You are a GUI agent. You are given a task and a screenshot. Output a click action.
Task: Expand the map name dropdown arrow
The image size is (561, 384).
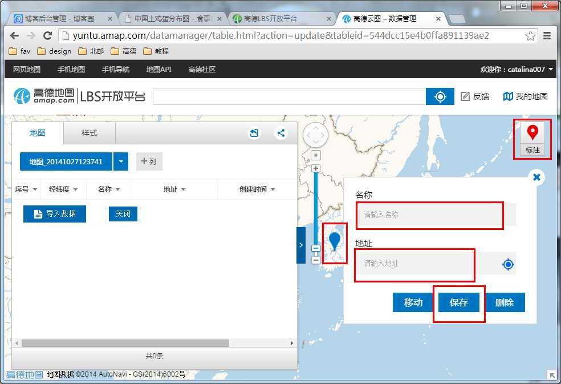coord(121,161)
